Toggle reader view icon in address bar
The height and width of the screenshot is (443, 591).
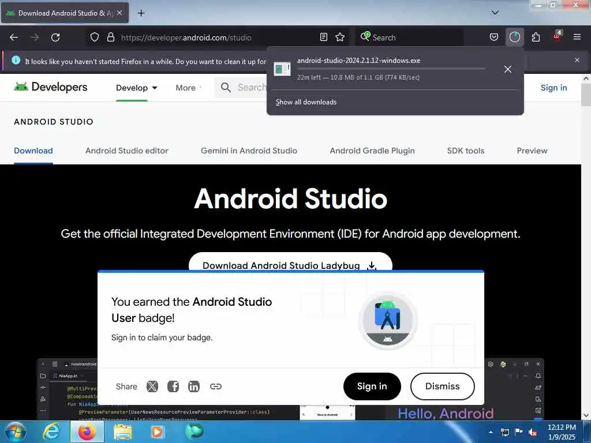(323, 37)
